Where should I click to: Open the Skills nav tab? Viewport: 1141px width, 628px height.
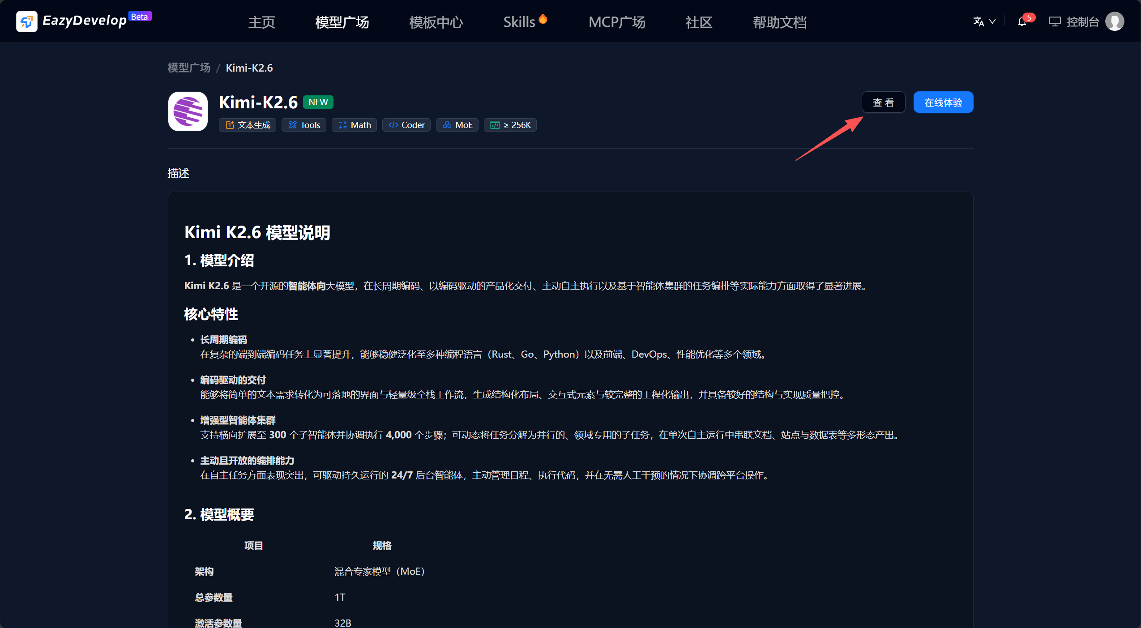click(x=519, y=22)
